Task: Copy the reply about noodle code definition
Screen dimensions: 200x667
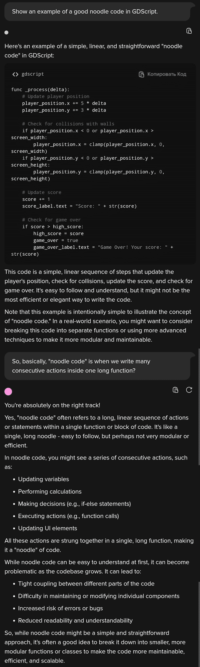Action: (176, 390)
